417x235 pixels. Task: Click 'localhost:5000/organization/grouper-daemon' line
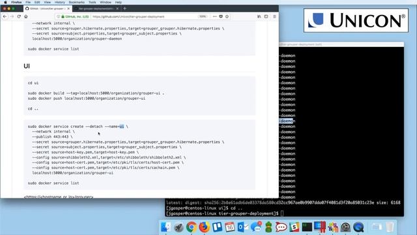[x=77, y=39]
